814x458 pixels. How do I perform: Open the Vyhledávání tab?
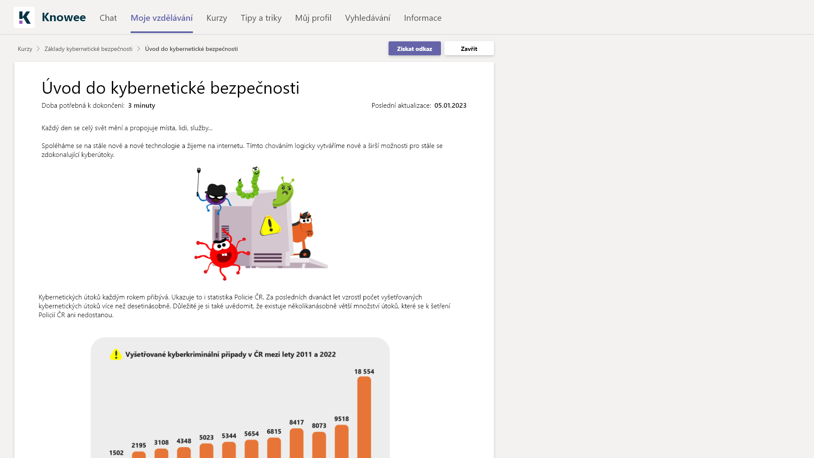click(368, 18)
